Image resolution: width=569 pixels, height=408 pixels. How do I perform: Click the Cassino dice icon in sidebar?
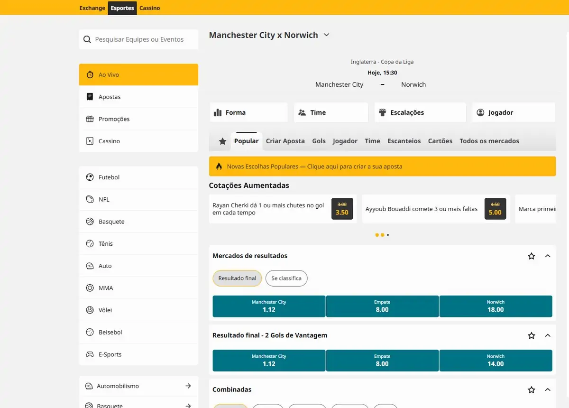pos(90,141)
